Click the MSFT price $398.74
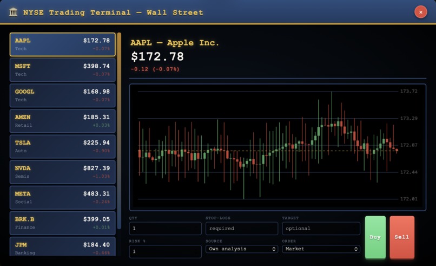Screen dimensions: 436x266 [x=96, y=66]
